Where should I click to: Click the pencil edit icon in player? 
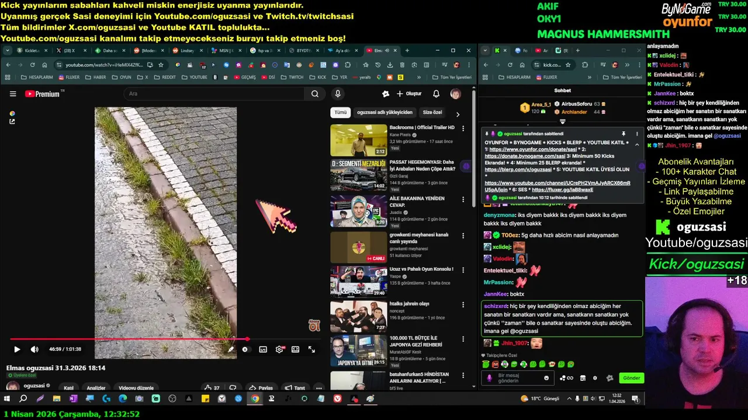pos(231,349)
